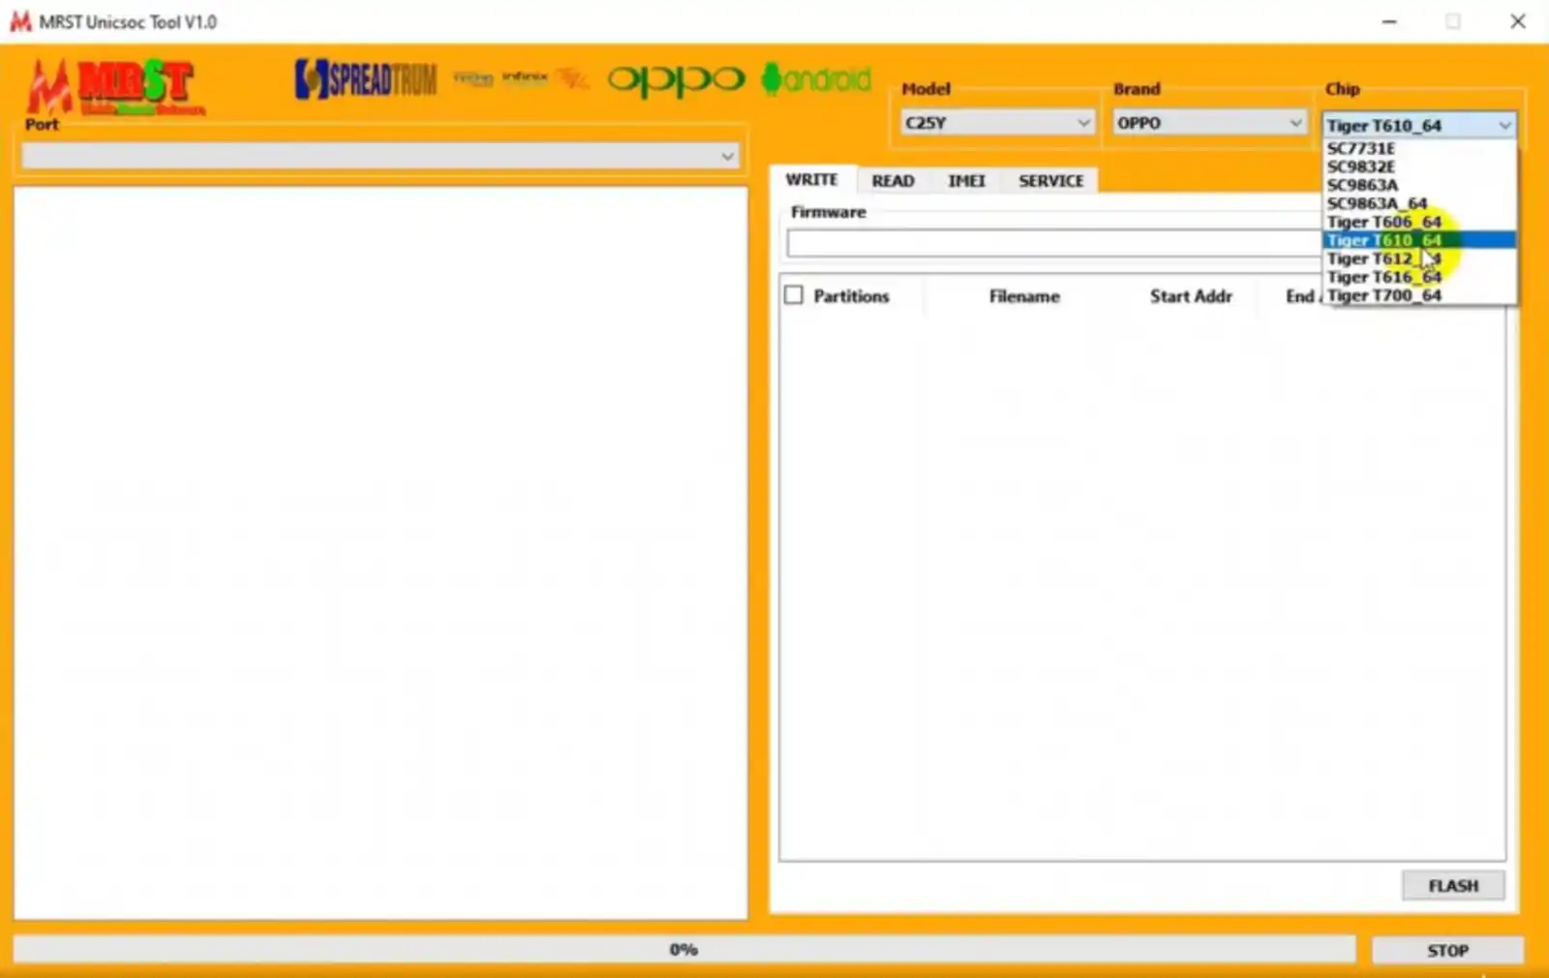Switch to the WRITE tab
The height and width of the screenshot is (978, 1549).
click(812, 180)
